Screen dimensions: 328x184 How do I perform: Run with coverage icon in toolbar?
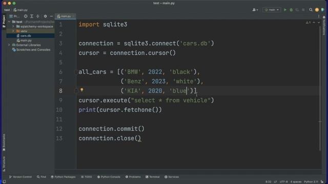(297, 10)
